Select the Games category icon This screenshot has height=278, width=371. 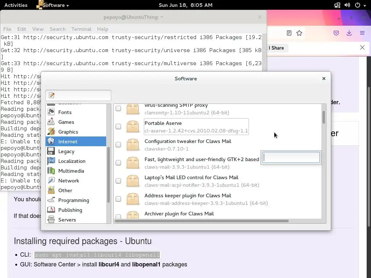(x=51, y=122)
